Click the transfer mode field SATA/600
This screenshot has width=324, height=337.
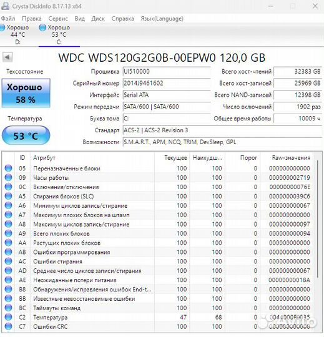167,107
